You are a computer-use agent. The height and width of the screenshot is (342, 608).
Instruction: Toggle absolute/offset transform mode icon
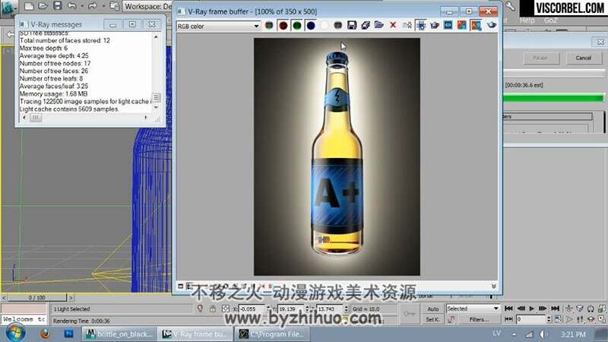(225, 309)
